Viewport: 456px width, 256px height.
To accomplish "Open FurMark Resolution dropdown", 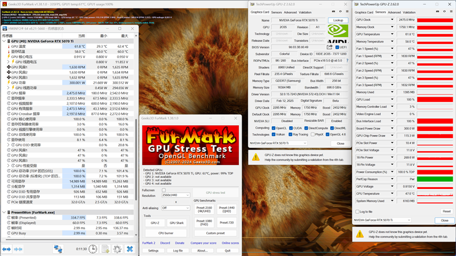I will click(176, 195).
